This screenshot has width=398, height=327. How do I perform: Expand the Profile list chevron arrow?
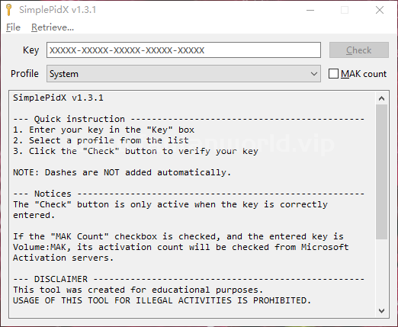(314, 74)
